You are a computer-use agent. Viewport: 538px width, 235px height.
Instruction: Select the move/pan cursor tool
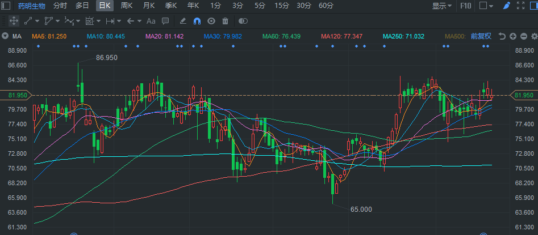point(14,21)
